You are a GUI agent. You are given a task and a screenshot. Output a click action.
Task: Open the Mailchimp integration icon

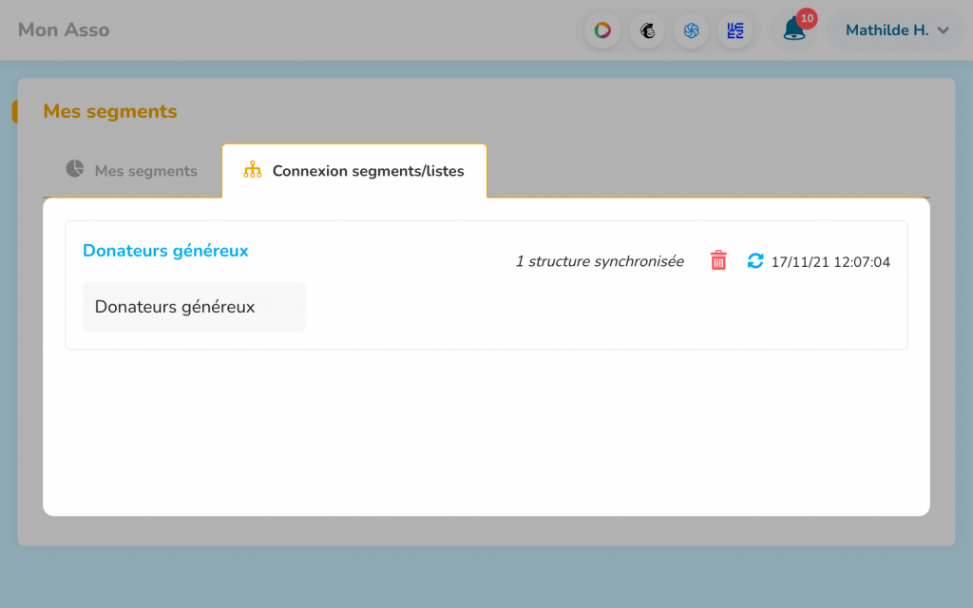tap(647, 30)
